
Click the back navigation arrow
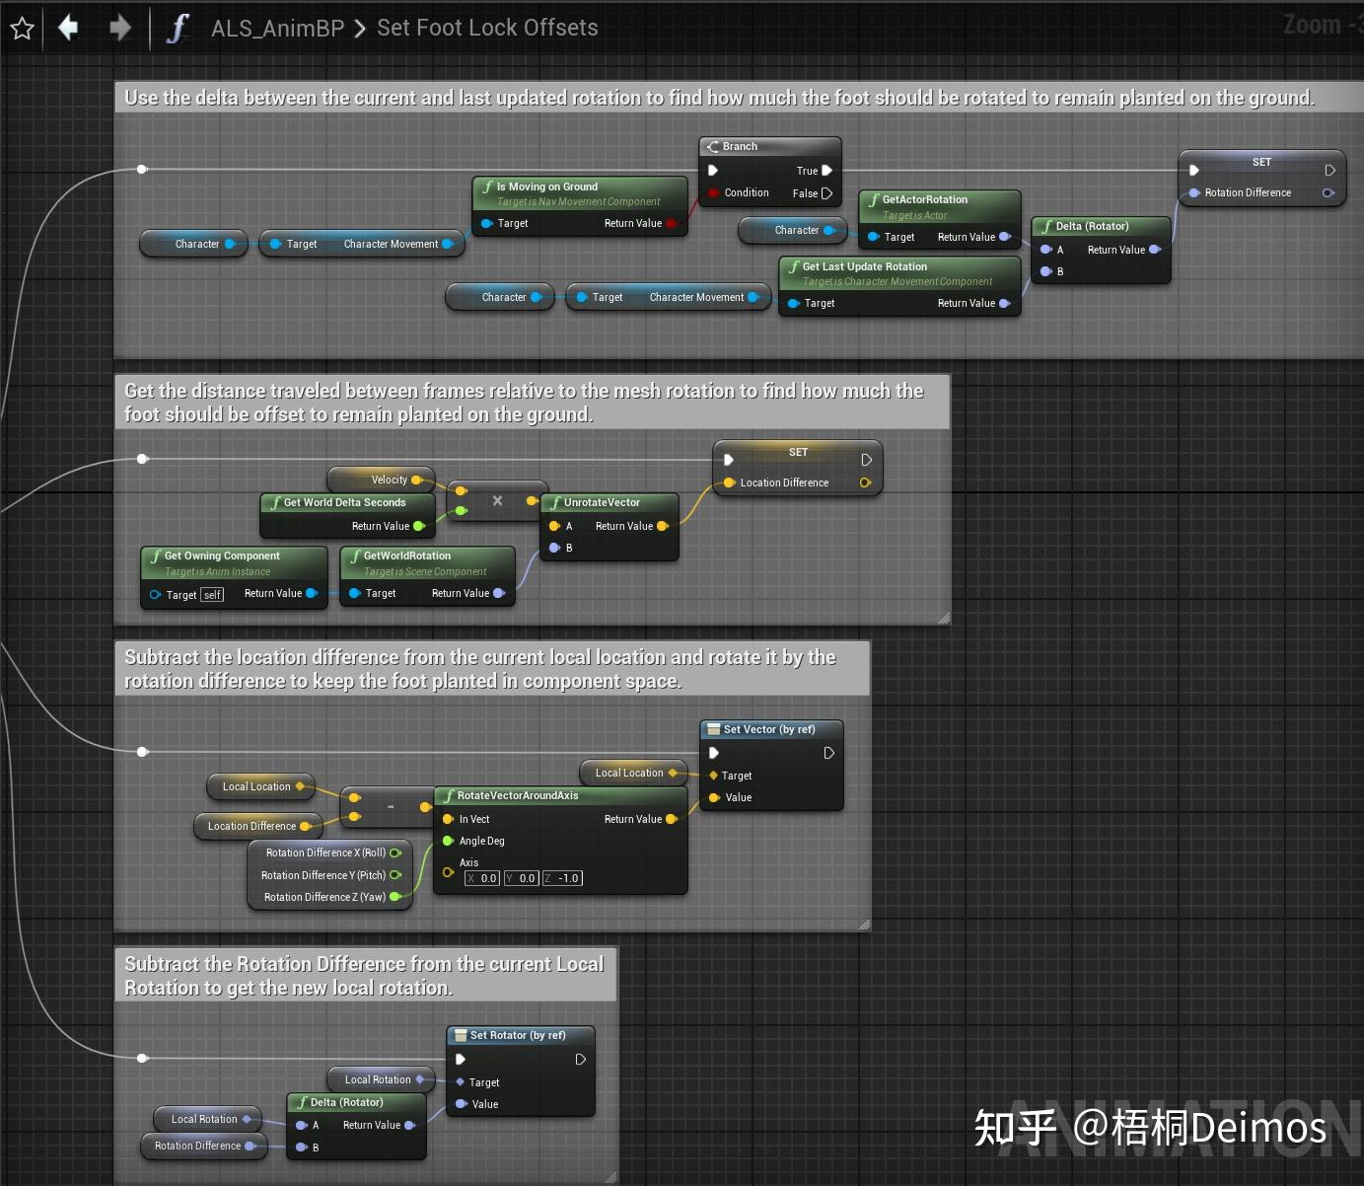point(66,28)
